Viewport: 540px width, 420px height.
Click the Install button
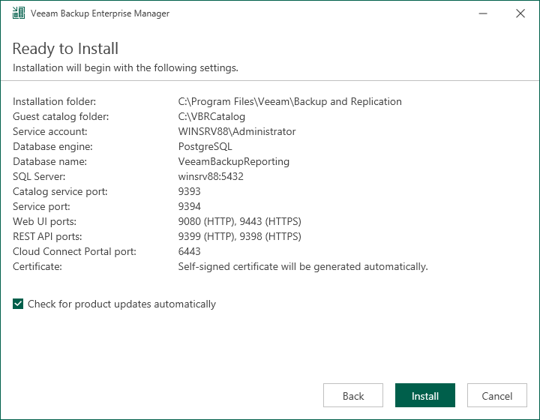(x=425, y=396)
